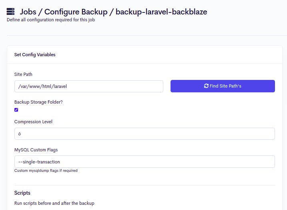Click the Run scripts before and after text
This screenshot has height=210, width=287.
click(54, 203)
